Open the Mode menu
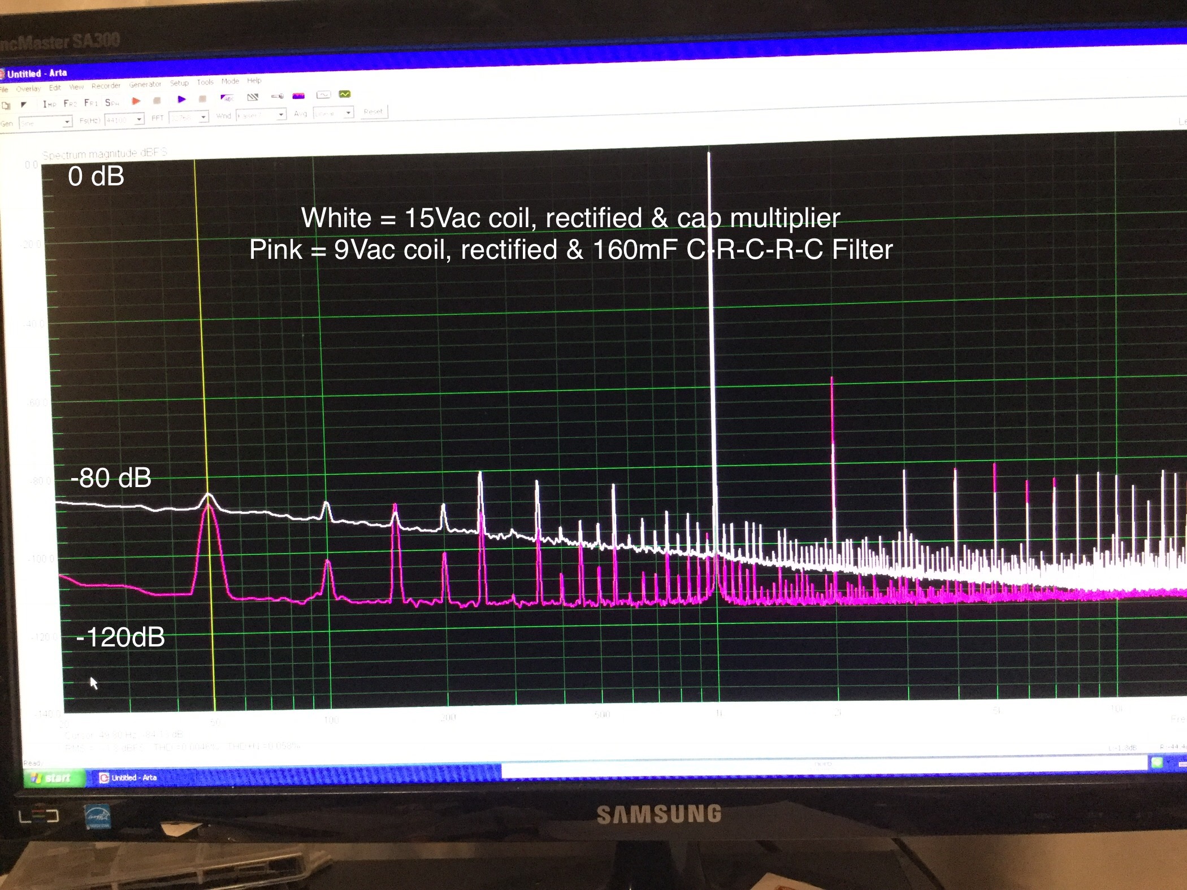Screen dimensions: 1187x890 (x=230, y=81)
